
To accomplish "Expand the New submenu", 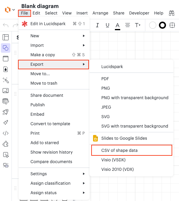I will tap(54, 36).
